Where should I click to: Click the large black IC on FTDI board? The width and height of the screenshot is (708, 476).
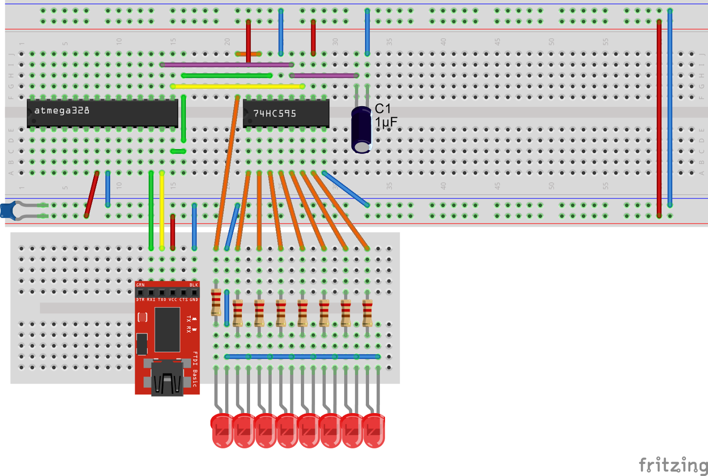(x=167, y=330)
